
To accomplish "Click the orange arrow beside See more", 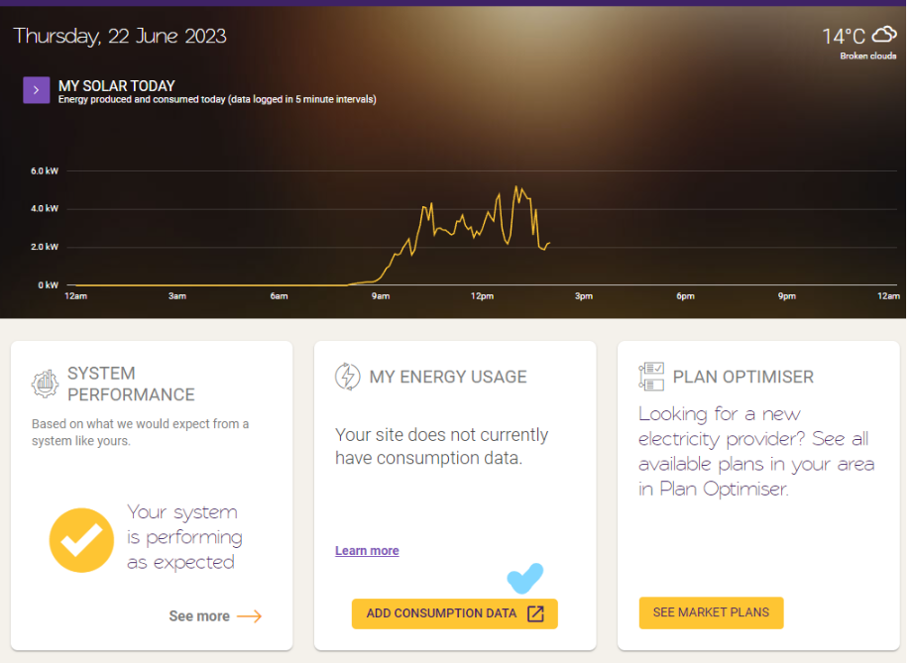I will tap(249, 616).
